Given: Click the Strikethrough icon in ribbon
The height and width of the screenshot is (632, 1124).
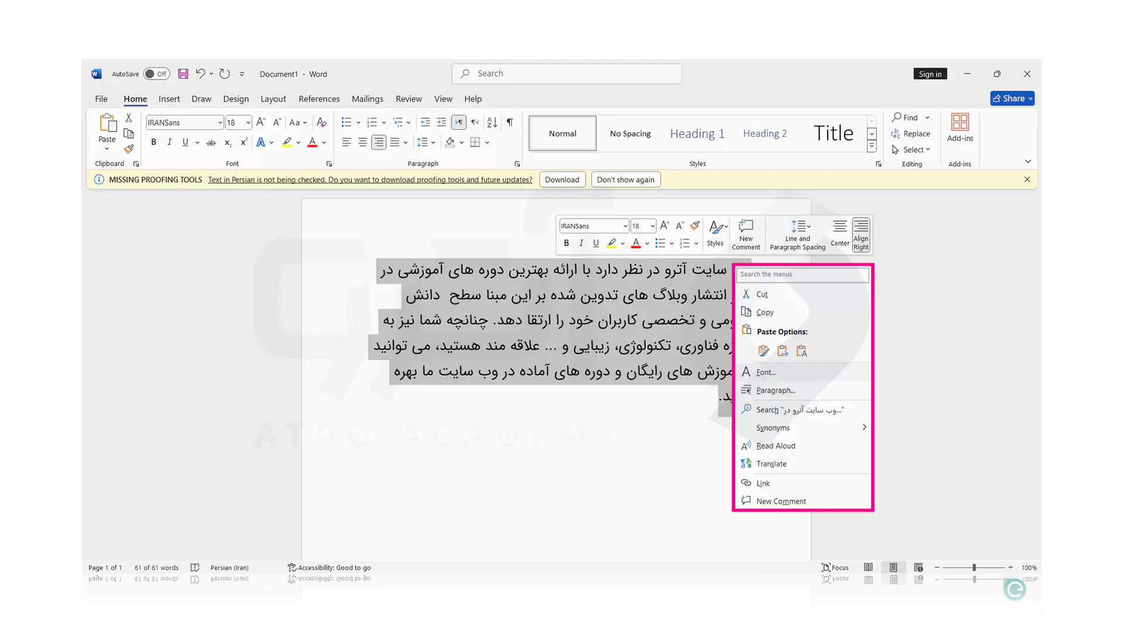Looking at the screenshot, I should coord(211,142).
